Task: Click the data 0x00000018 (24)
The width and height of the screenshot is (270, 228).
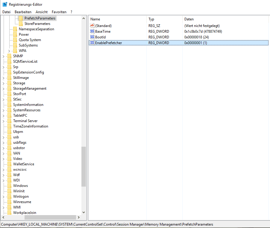Action: (x=196, y=37)
